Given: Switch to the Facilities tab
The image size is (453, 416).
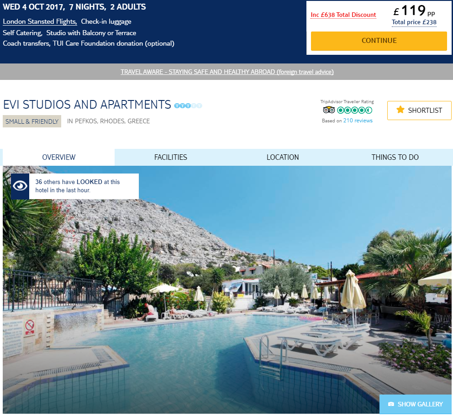Looking at the screenshot, I should click(170, 157).
